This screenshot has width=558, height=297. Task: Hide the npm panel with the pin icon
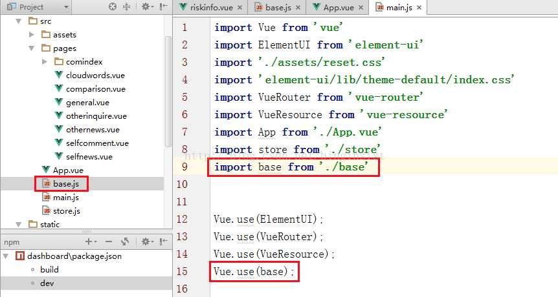click(x=163, y=242)
